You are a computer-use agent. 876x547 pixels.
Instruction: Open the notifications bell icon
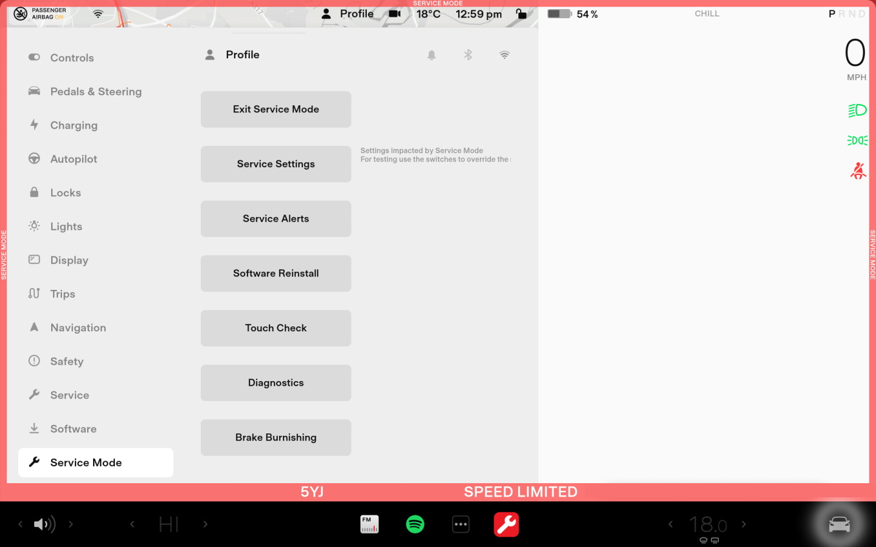[431, 55]
